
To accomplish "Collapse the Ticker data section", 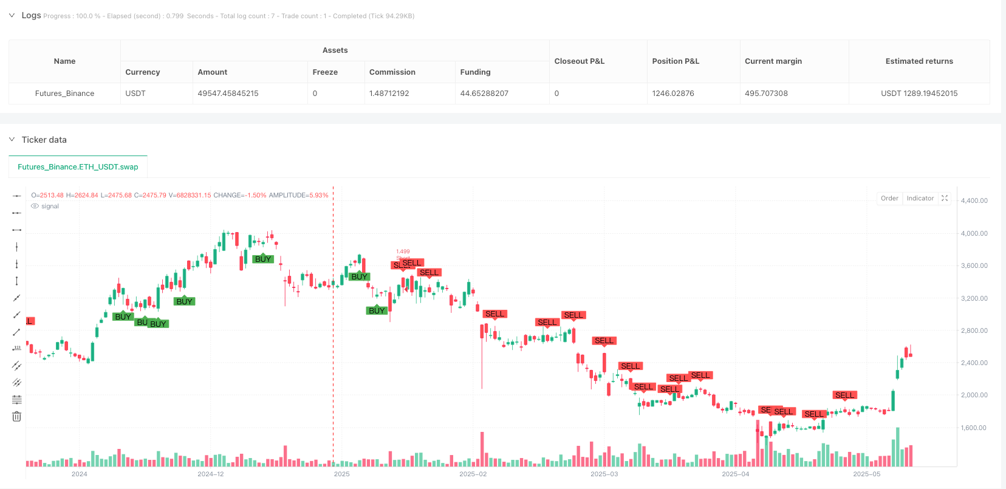I will click(x=12, y=140).
